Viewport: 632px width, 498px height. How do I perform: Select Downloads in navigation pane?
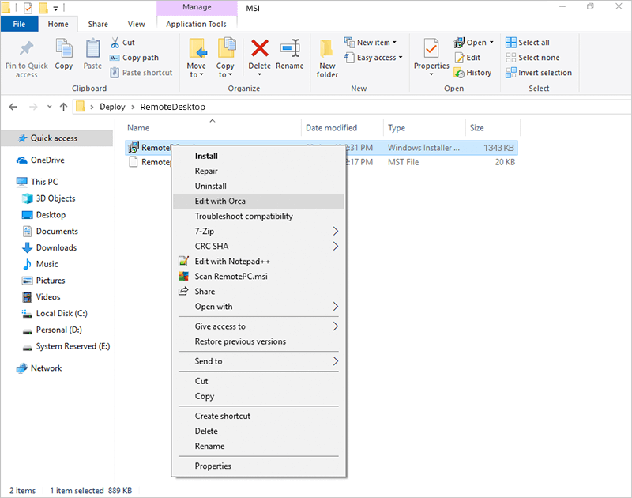(56, 247)
